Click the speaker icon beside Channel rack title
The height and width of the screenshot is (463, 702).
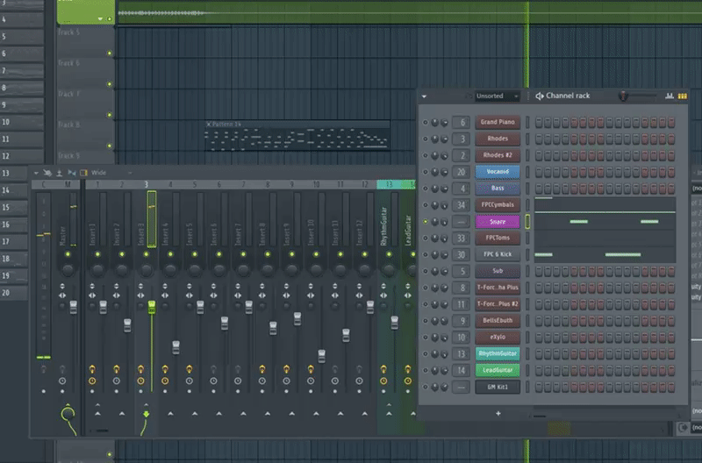pyautogui.click(x=540, y=96)
